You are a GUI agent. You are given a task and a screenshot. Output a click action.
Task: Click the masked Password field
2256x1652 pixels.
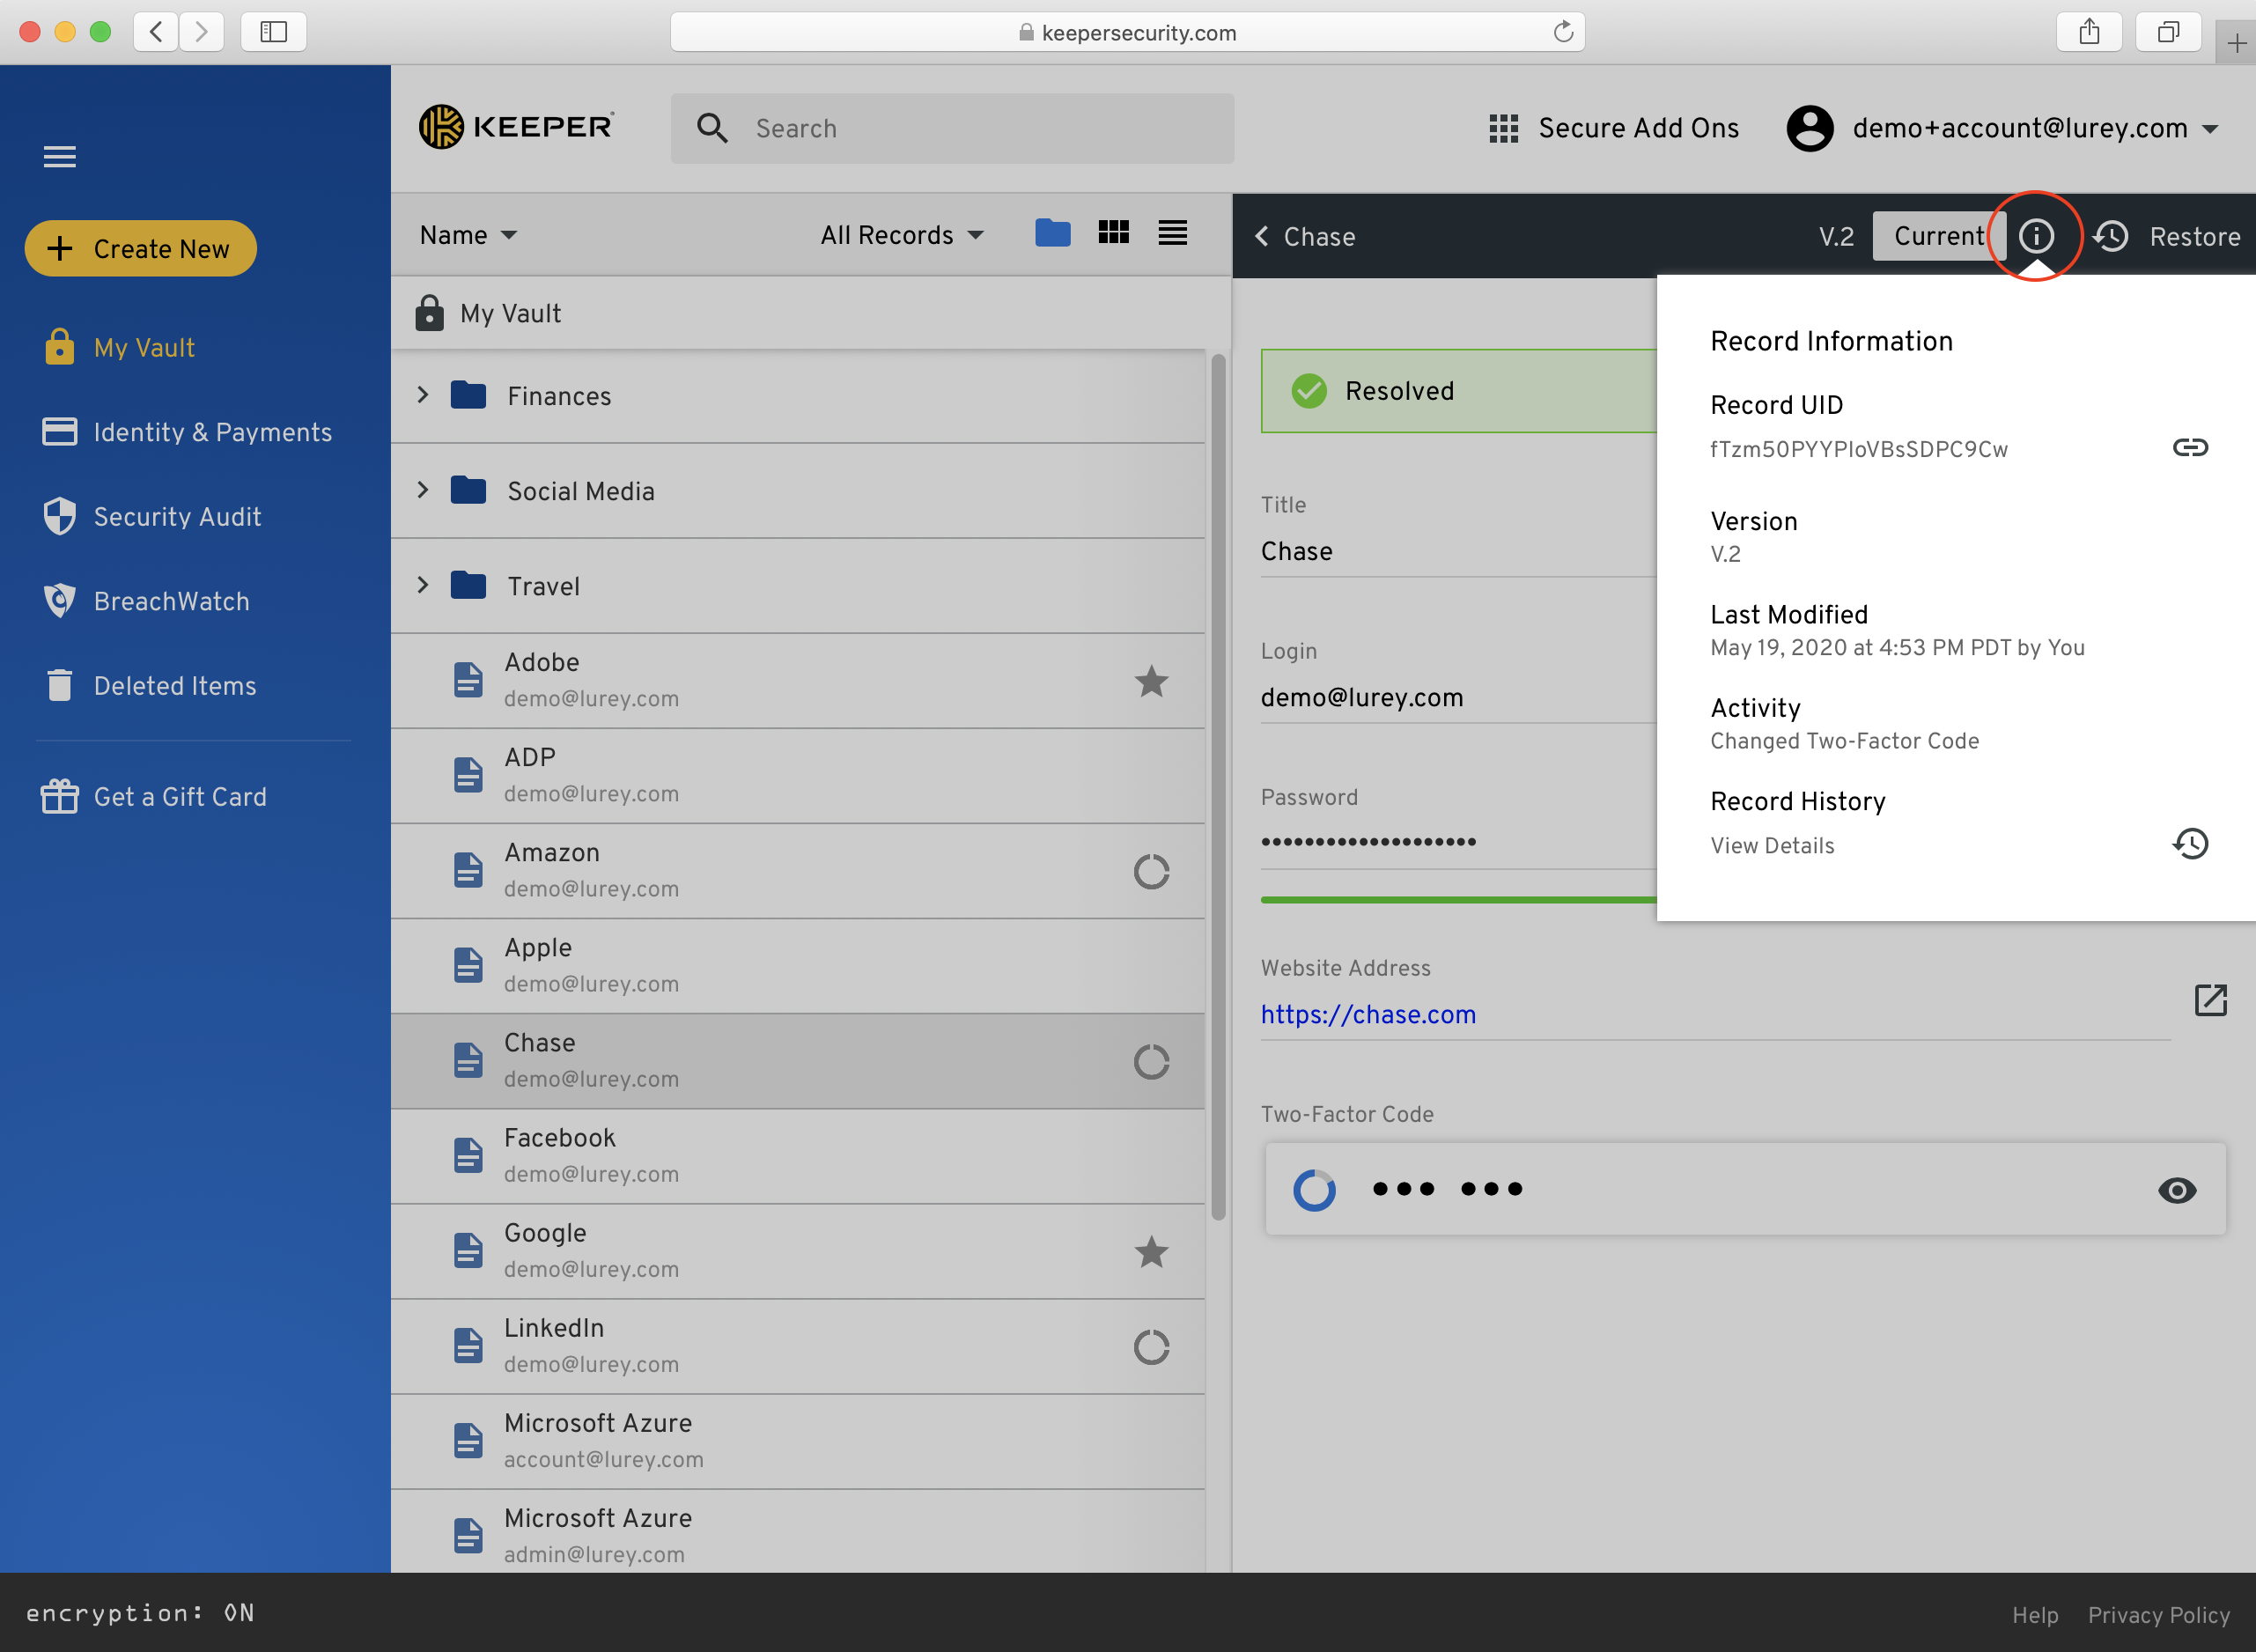1458,841
